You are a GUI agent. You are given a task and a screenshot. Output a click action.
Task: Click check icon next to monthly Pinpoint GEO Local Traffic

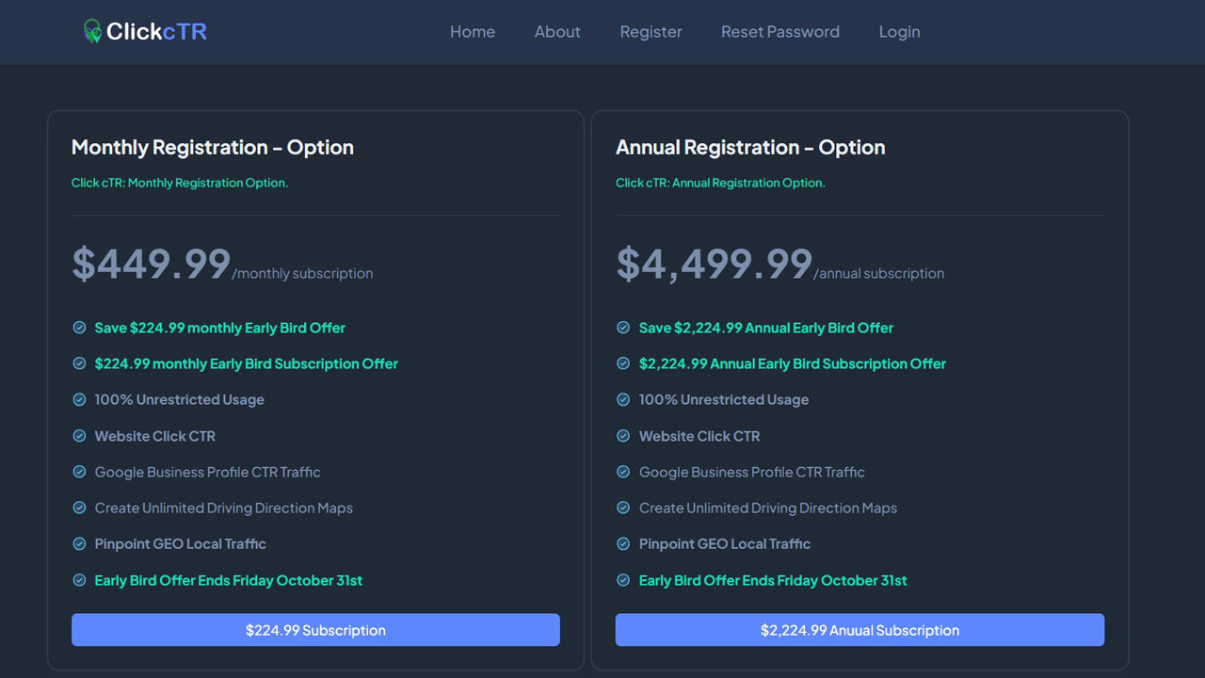(80, 544)
